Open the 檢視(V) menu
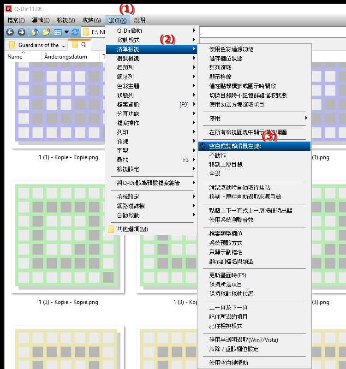The height and width of the screenshot is (369, 346). pyautogui.click(x=66, y=20)
